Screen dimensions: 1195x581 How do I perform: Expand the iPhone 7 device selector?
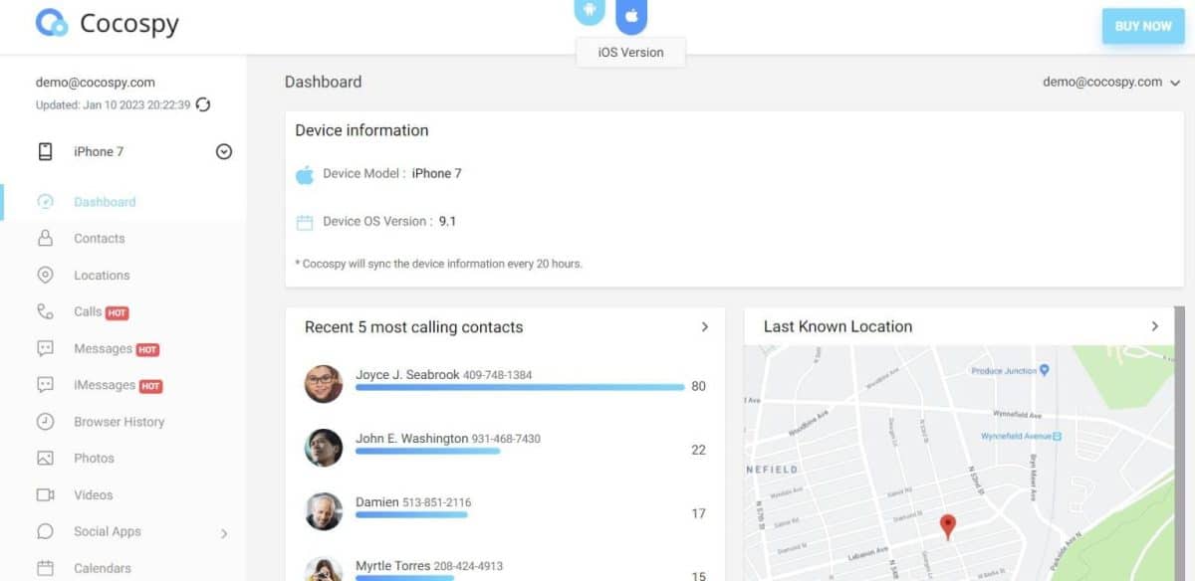223,151
